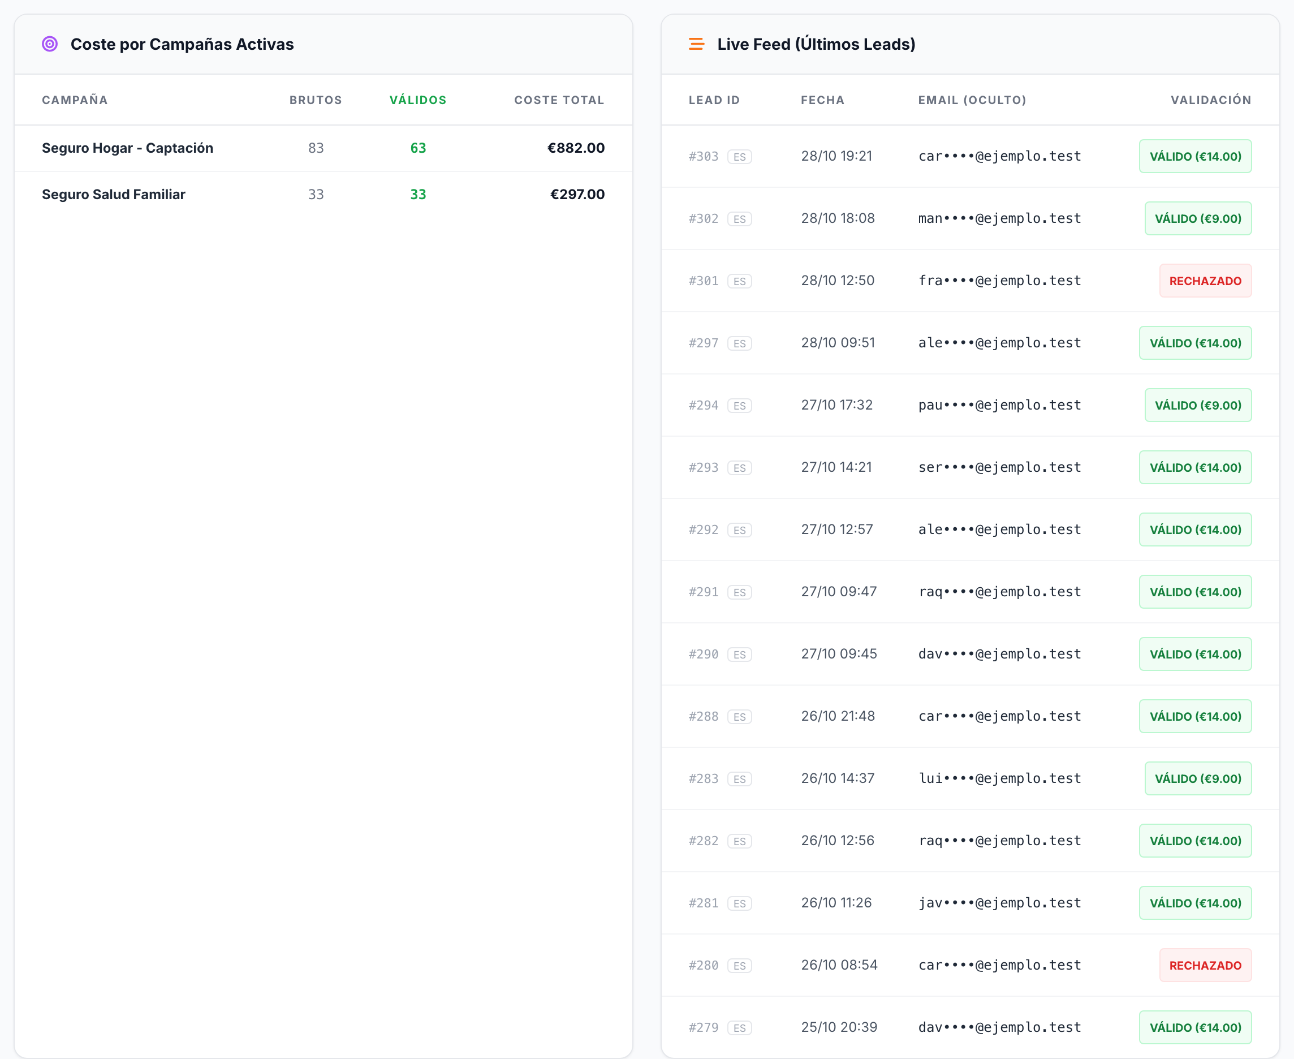The image size is (1294, 1059).
Task: Select the Seguro Salud Familiar campaign row
Action: [x=323, y=195]
